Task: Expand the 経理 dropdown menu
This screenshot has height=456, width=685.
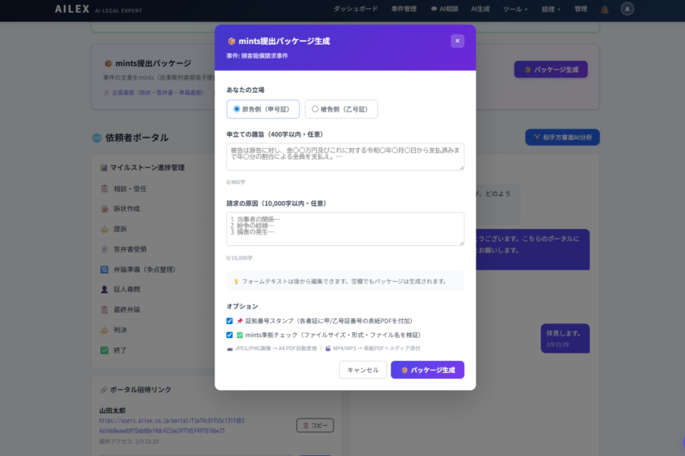Action: coord(551,9)
